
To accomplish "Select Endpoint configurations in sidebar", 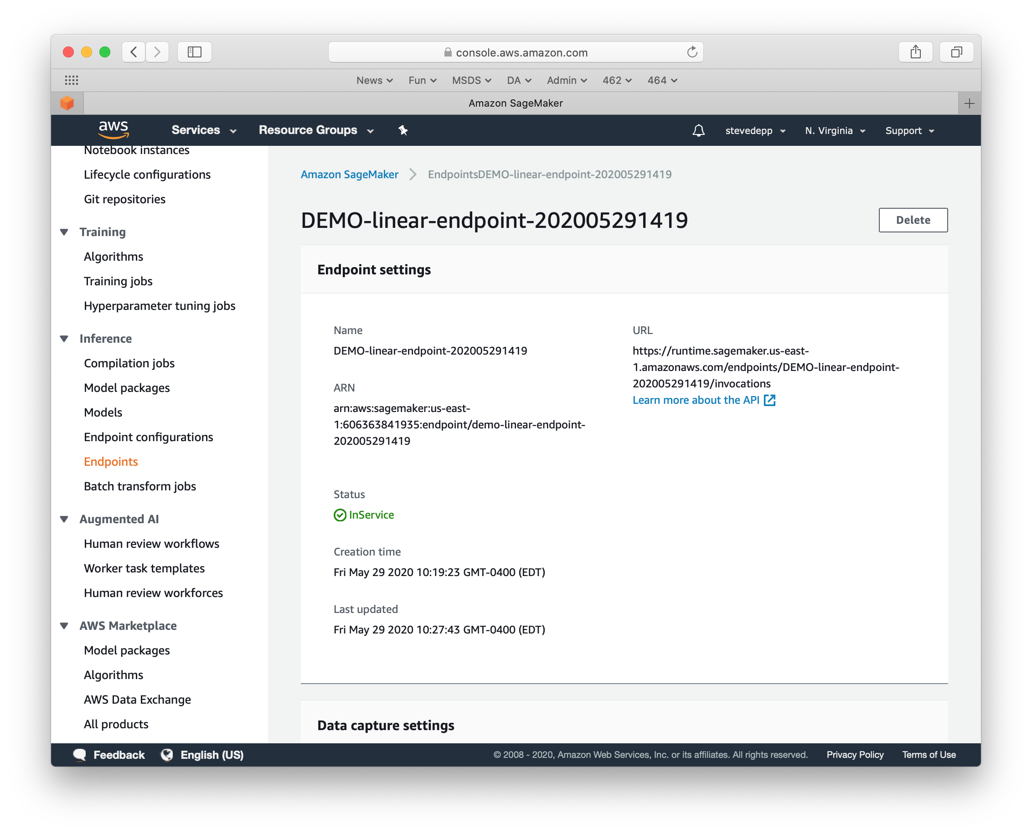I will click(149, 437).
